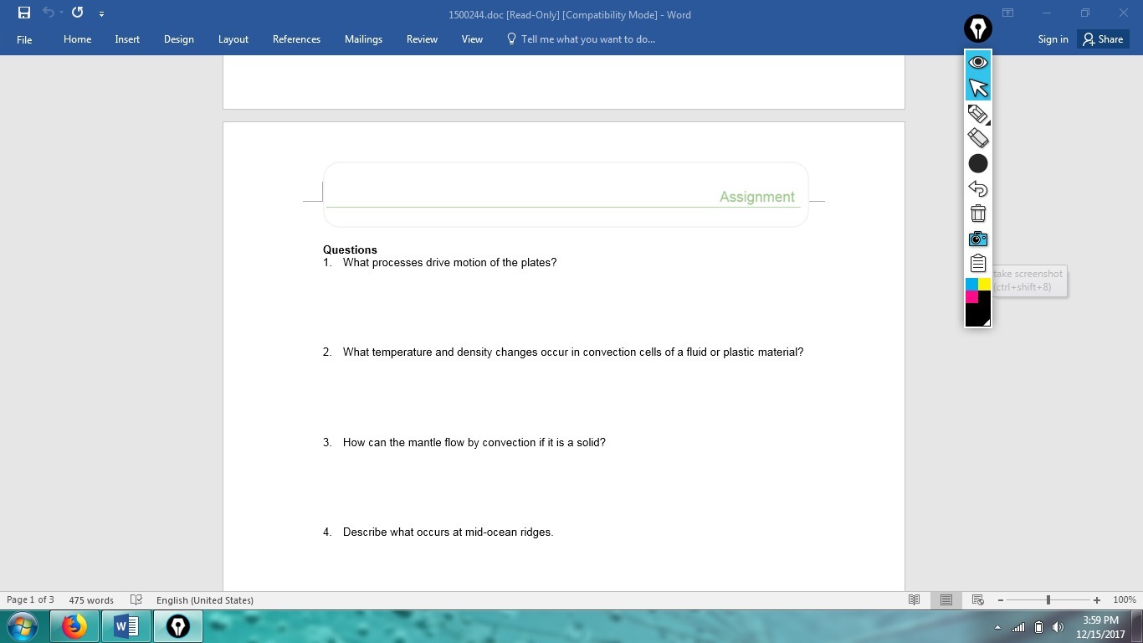Click the undo arrow in the pen toolbar
The image size is (1143, 643).
click(978, 188)
